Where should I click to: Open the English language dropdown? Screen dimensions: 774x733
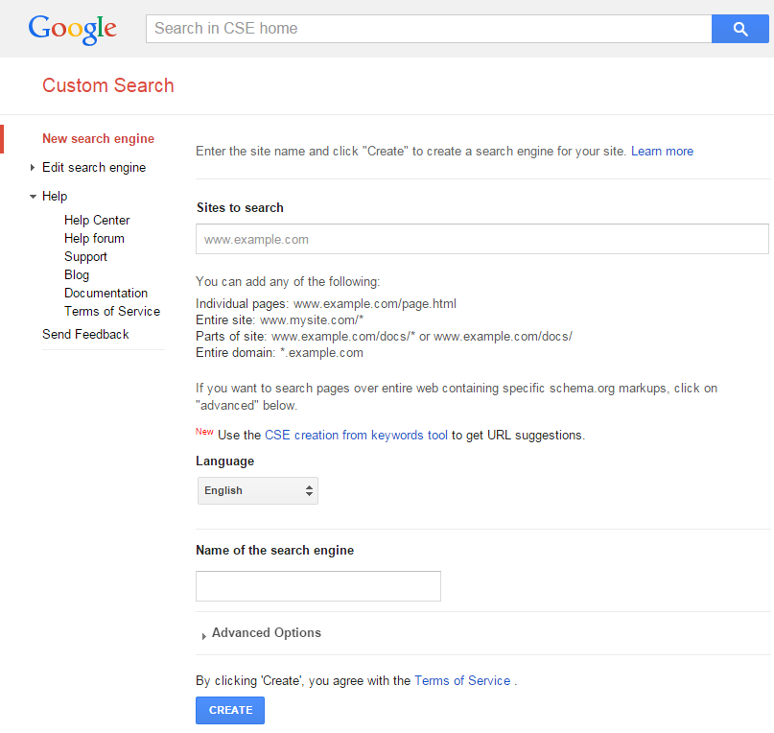pyautogui.click(x=258, y=490)
